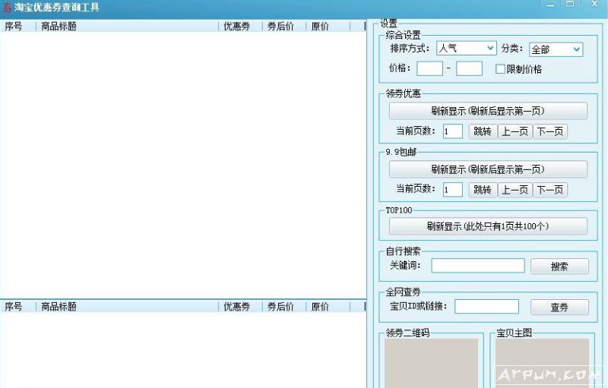
Task: Go to 上一页 in 领券优惠 section
Action: click(x=515, y=131)
